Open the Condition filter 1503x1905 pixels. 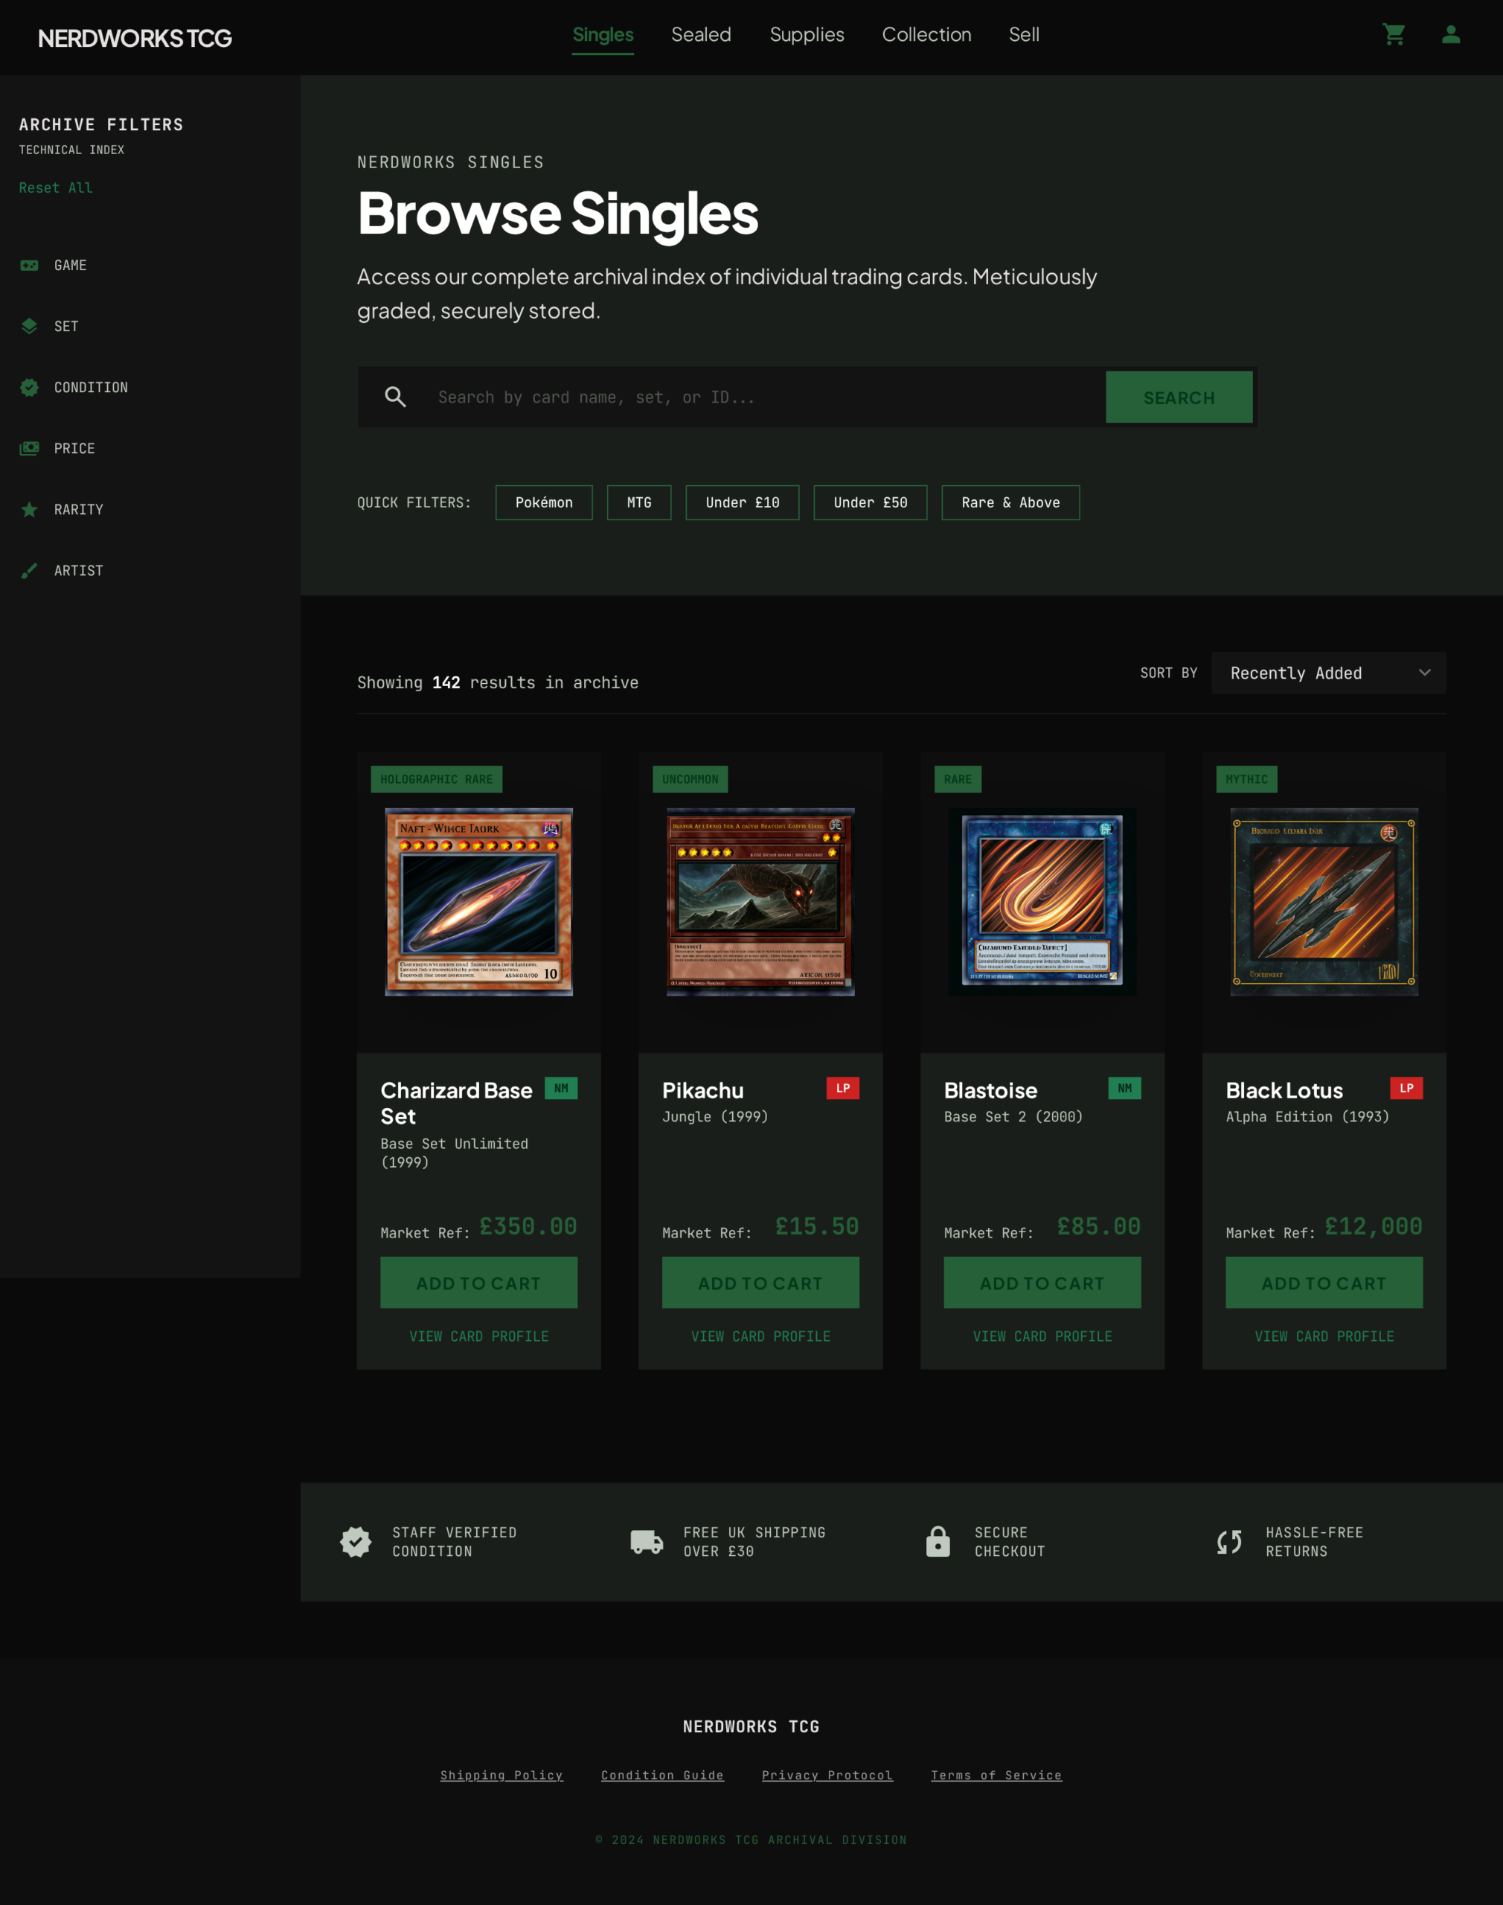point(29,387)
